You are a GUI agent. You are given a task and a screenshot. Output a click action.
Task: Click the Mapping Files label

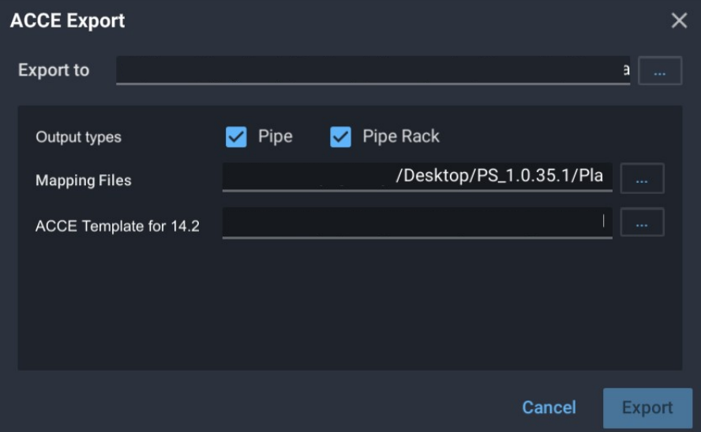(x=83, y=181)
